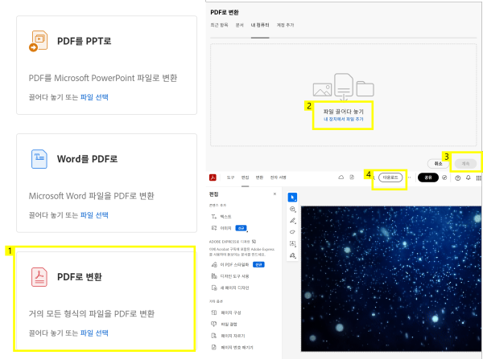Viewport: 483px width, 359px height.
Task: Open the notifications bell icon
Action: pyautogui.click(x=469, y=177)
